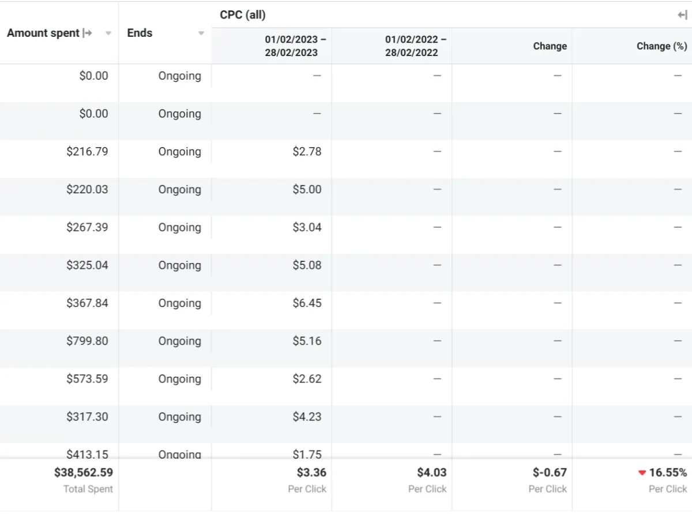Click Ongoing in the $799.80 row
This screenshot has height=514, width=692.
pos(180,342)
